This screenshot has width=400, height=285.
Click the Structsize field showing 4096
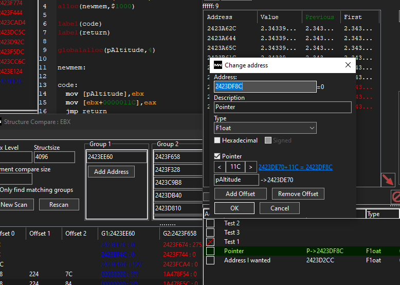click(54, 157)
